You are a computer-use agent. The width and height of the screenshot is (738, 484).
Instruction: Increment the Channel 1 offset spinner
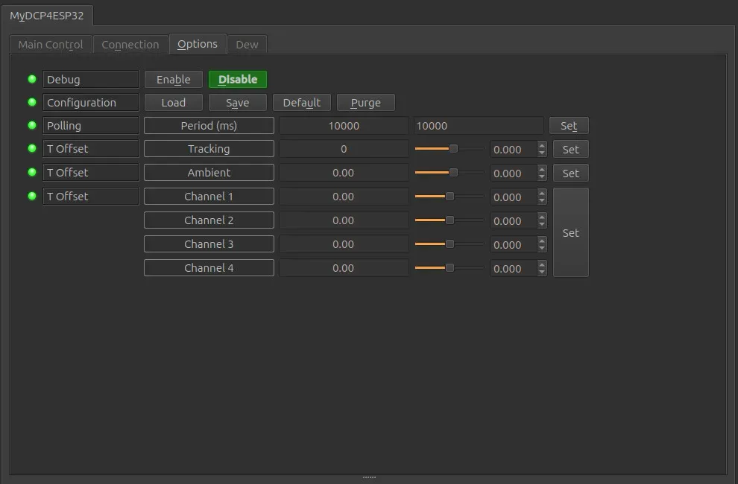(x=542, y=193)
